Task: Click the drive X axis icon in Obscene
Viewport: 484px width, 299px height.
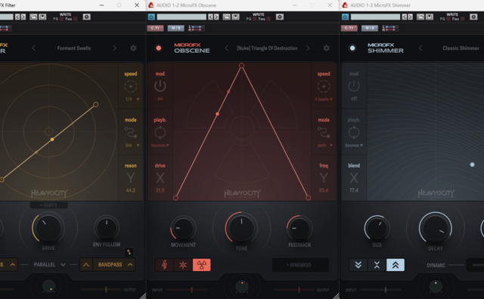Action: click(x=160, y=178)
